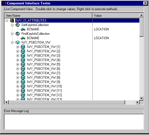This screenshot has height=135, width=149.
Task: Collapse the FindKeyInfoCollection node
Action: click(12, 34)
